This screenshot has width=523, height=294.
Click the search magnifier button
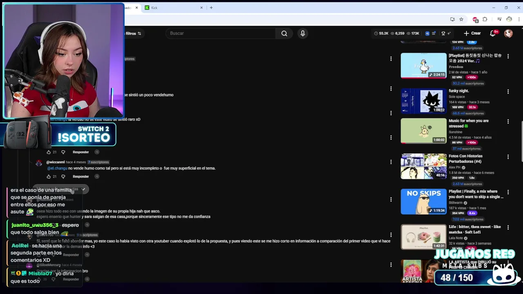284,33
